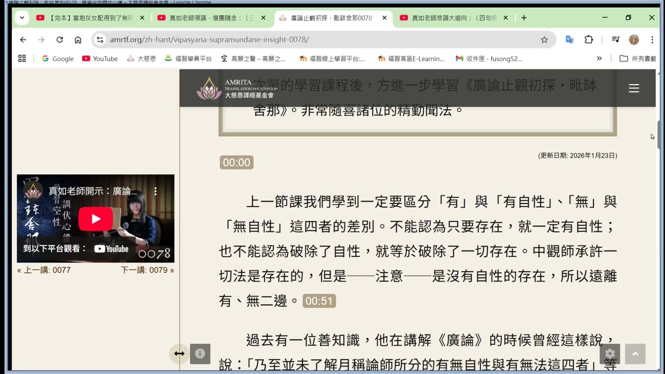Click the channel avatar on the video
Screen dimensions: 665x374
(33, 191)
